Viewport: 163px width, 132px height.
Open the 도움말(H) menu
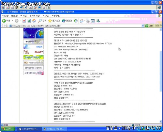click(x=56, y=16)
